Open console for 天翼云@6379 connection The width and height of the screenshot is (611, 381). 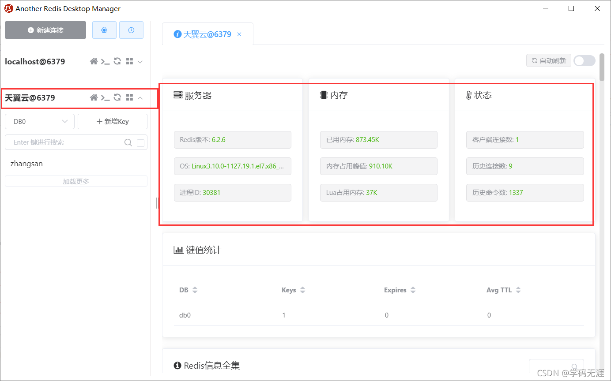pos(105,98)
